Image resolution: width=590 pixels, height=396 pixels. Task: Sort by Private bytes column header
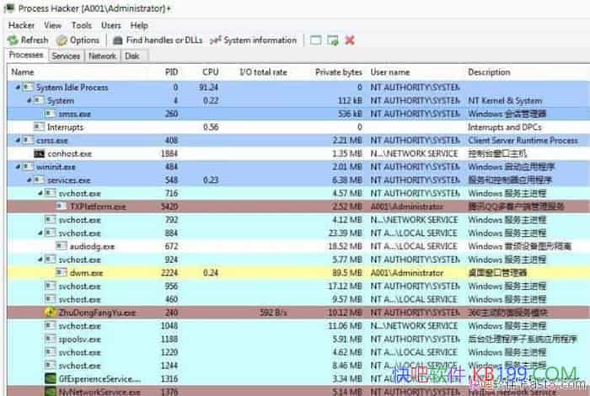click(x=339, y=72)
